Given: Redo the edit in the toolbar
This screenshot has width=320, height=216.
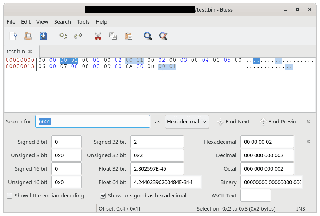Looking at the screenshot, I should [x=78, y=36].
